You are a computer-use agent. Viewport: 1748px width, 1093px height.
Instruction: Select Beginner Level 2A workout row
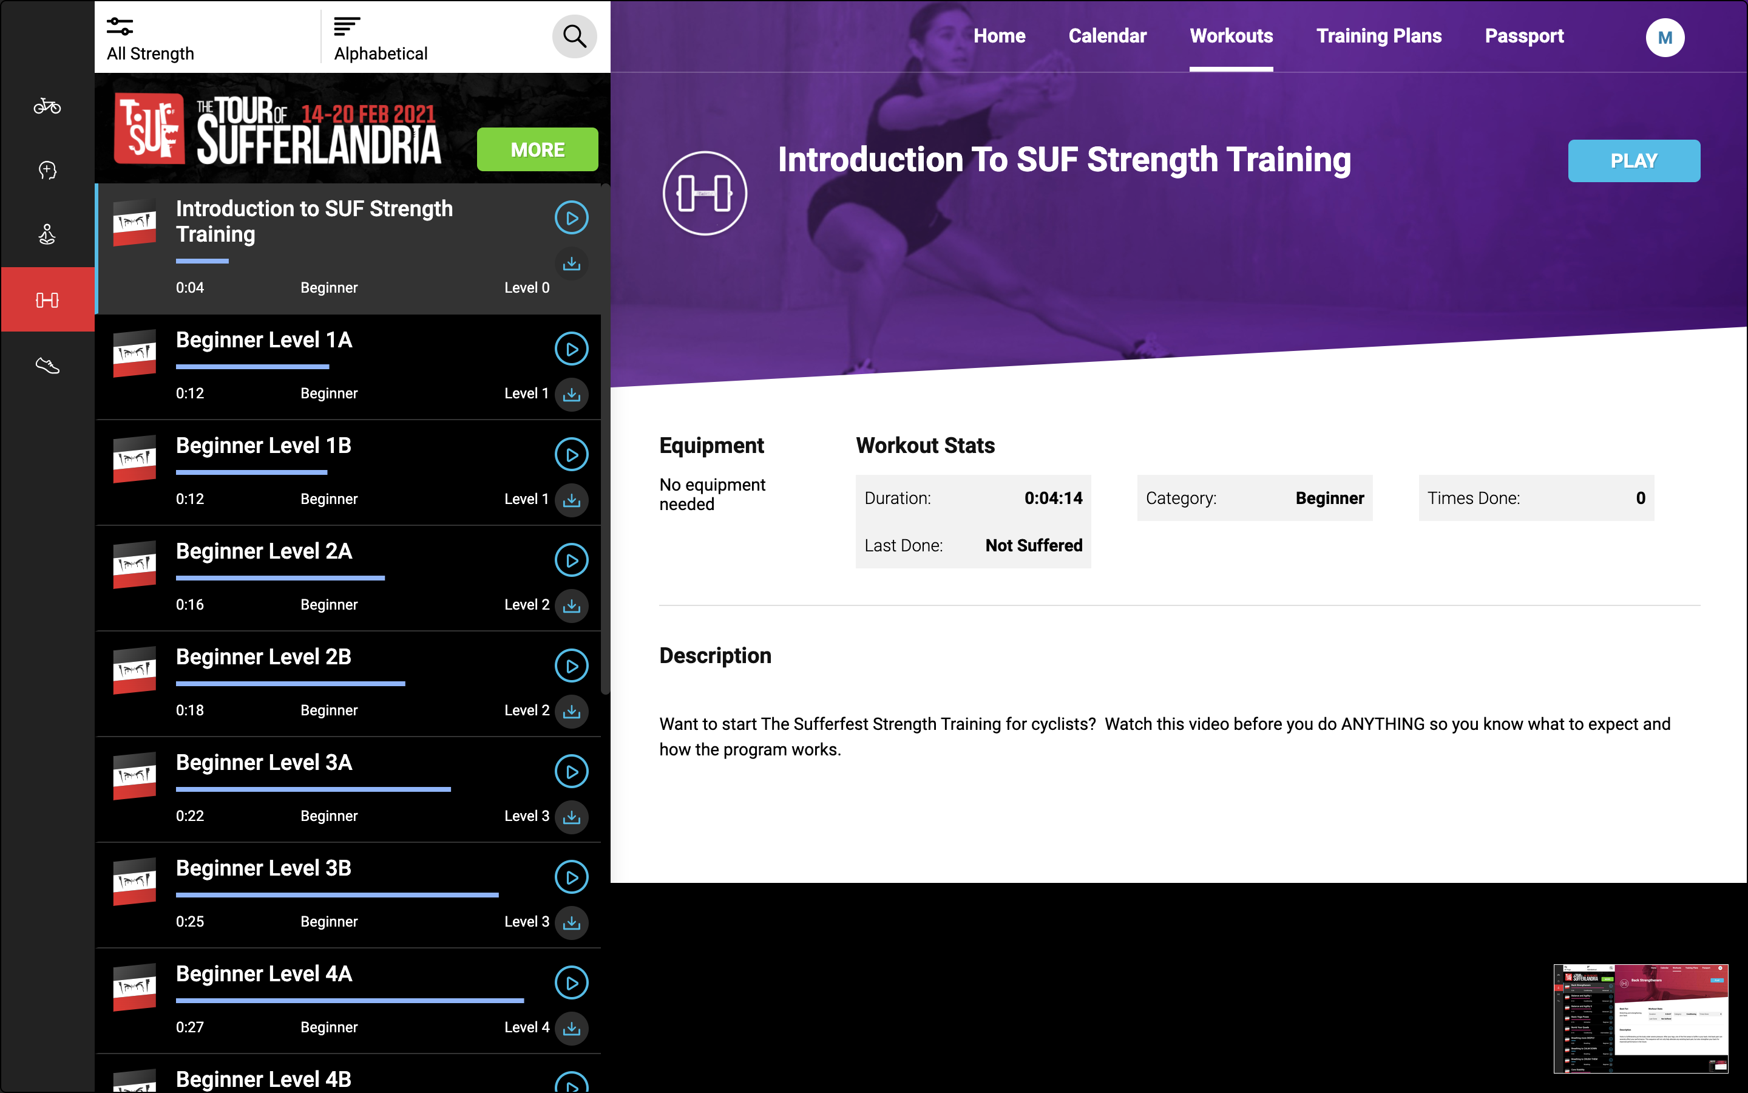click(348, 578)
